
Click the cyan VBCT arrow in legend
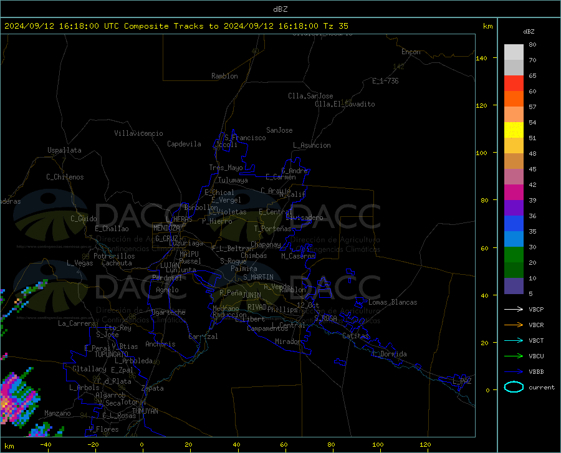tap(514, 340)
